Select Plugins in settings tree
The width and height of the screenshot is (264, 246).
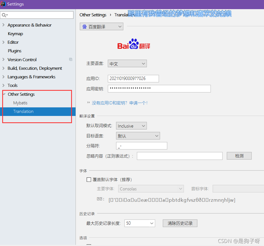[x=15, y=51]
